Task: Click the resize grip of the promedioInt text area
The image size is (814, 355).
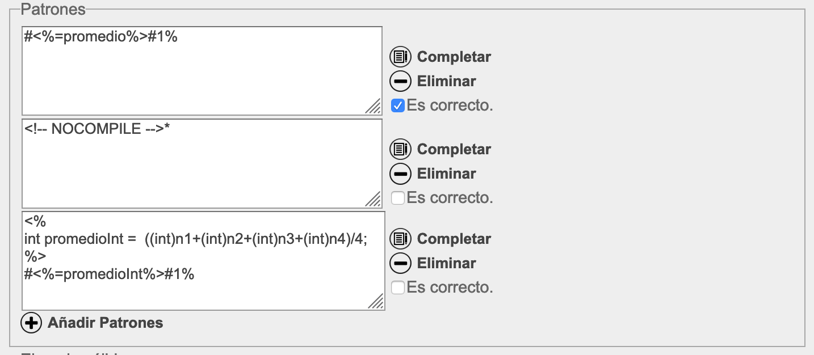Action: pos(376,302)
